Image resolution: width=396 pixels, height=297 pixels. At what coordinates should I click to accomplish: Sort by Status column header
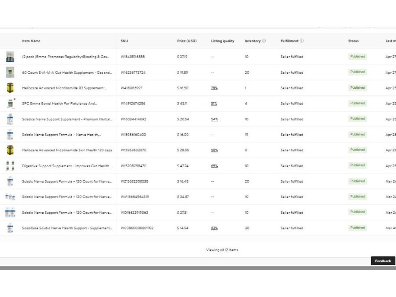point(353,41)
